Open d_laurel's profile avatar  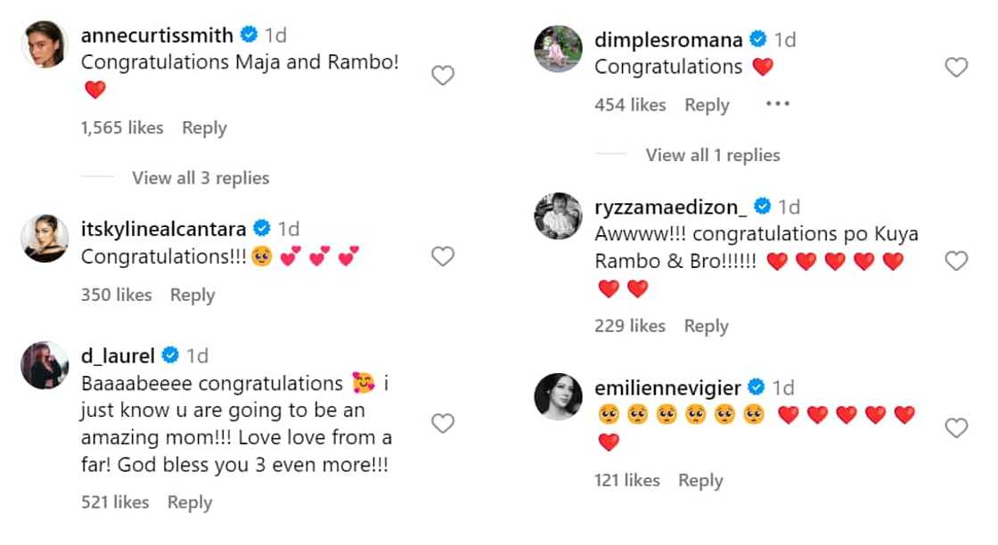(45, 364)
